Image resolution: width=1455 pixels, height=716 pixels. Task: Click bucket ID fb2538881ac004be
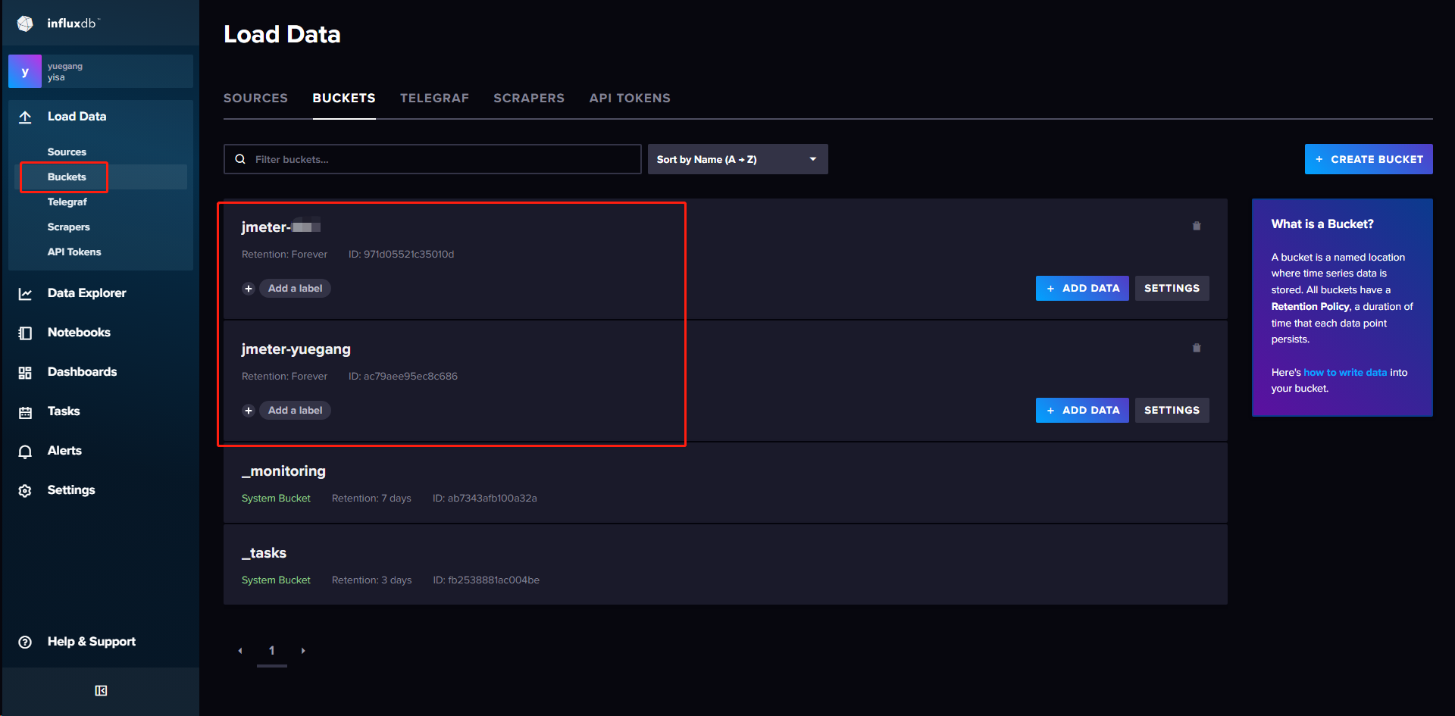[486, 580]
